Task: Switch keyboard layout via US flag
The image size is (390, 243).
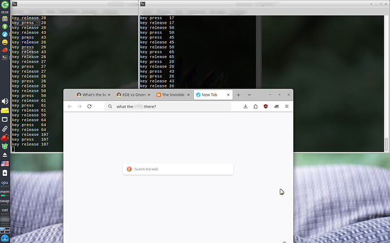Action: click(5, 164)
